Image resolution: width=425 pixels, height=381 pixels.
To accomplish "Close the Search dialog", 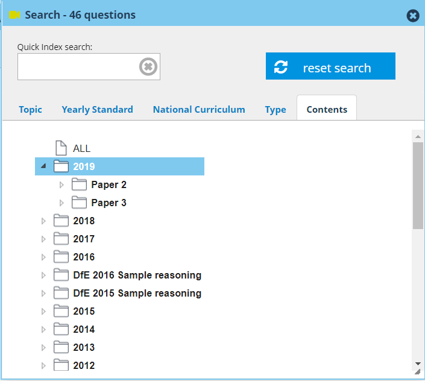I will [x=413, y=16].
